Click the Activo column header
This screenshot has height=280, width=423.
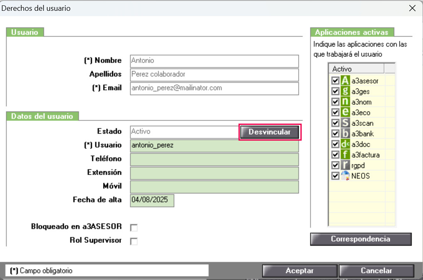(x=357, y=69)
